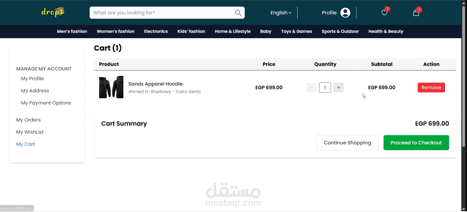467x212 pixels.
Task: Click the Quantity column header
Action: [x=325, y=64]
